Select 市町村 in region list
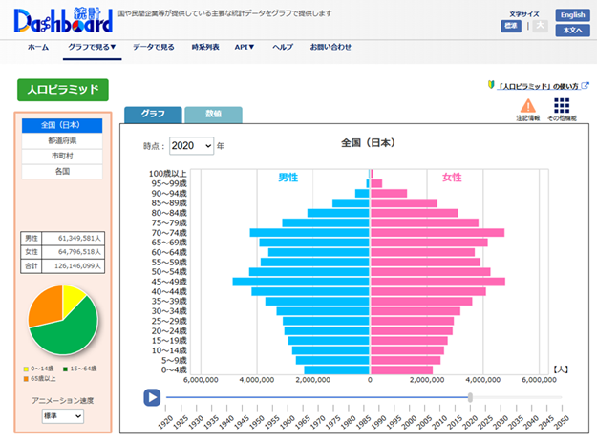The image size is (597, 443). [x=62, y=156]
